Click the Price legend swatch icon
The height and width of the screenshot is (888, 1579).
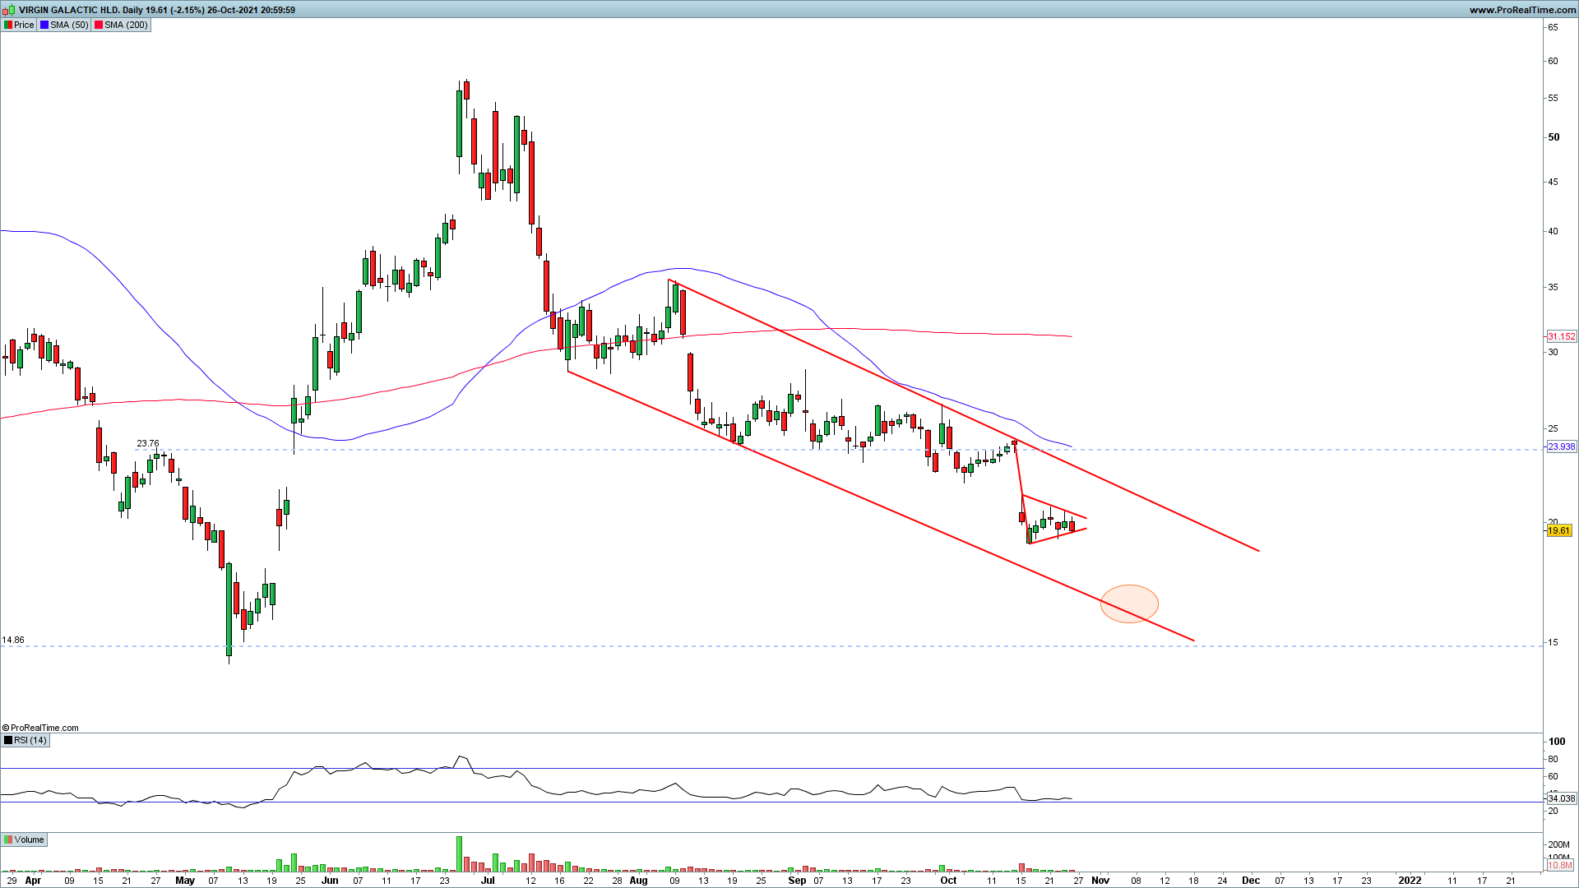(8, 25)
